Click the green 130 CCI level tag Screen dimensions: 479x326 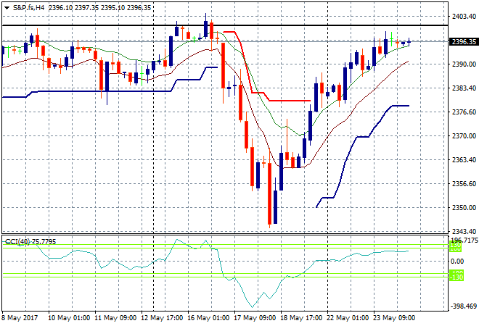pyautogui.click(x=456, y=245)
